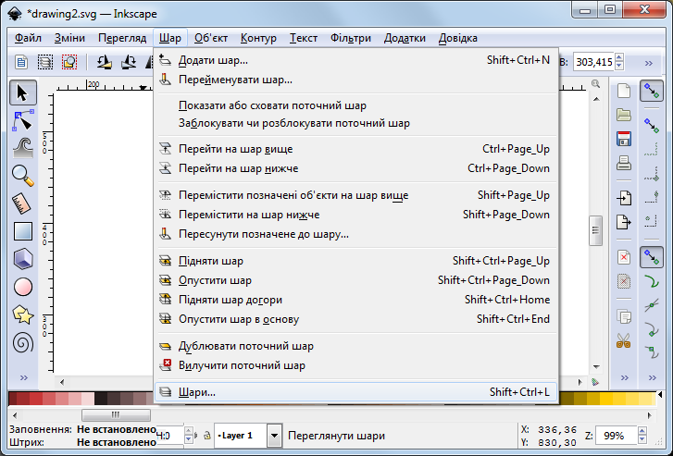Select the Node editing tool
Viewport: 673px width, 456px height.
(x=23, y=119)
